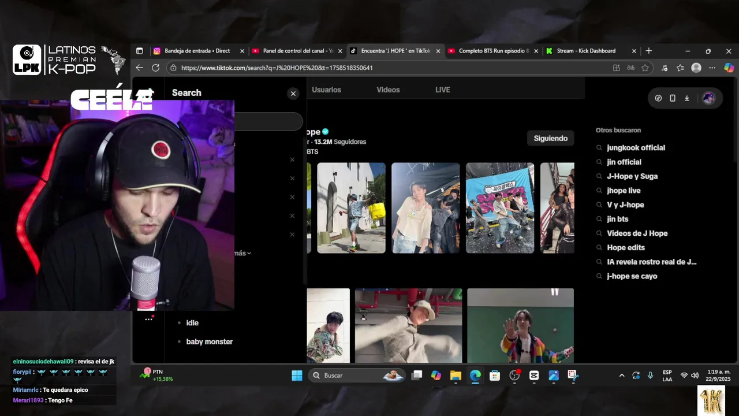Open the ESP LAA language indicator
This screenshot has width=739, height=416.
(x=667, y=376)
